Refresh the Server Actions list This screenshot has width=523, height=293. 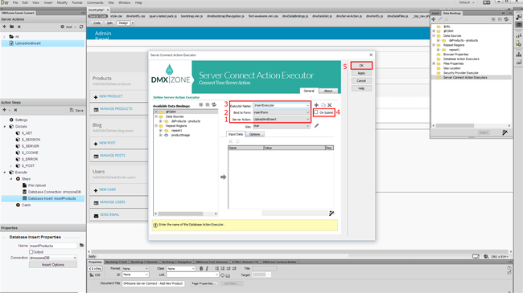[81, 26]
